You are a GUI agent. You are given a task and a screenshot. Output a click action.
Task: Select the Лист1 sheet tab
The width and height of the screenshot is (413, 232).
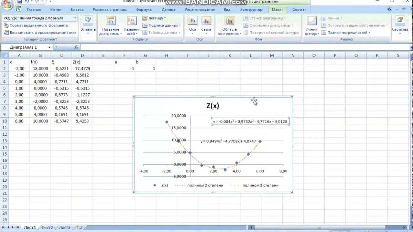[x=30, y=227]
